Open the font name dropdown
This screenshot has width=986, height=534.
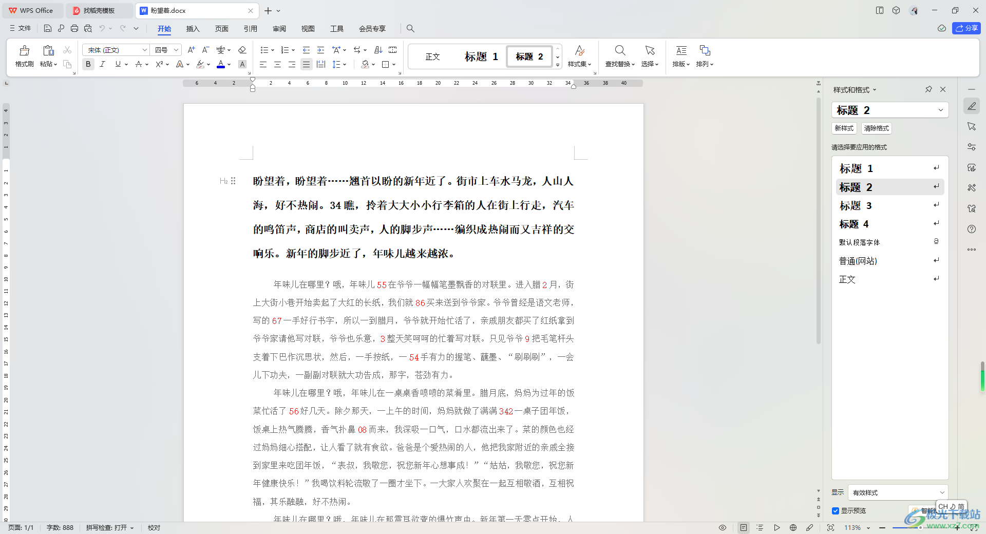pyautogui.click(x=144, y=50)
